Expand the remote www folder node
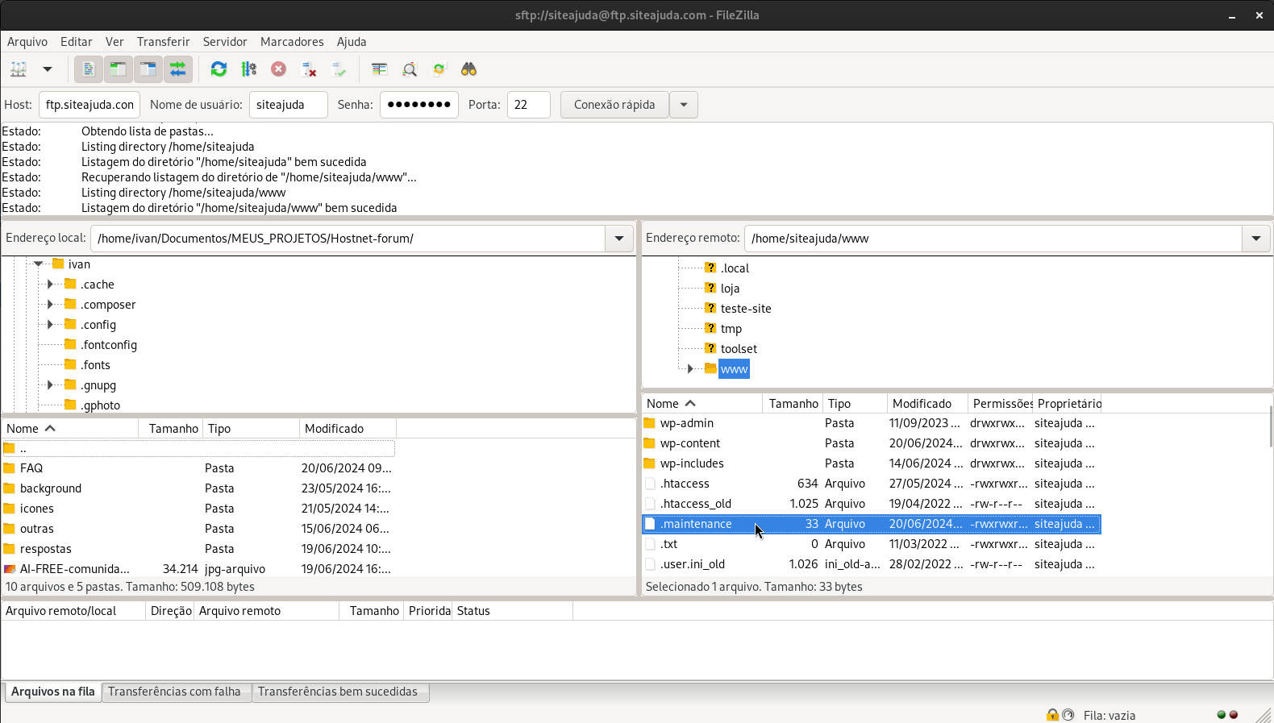 tap(690, 369)
